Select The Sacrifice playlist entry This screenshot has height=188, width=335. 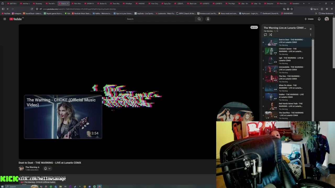point(287,115)
